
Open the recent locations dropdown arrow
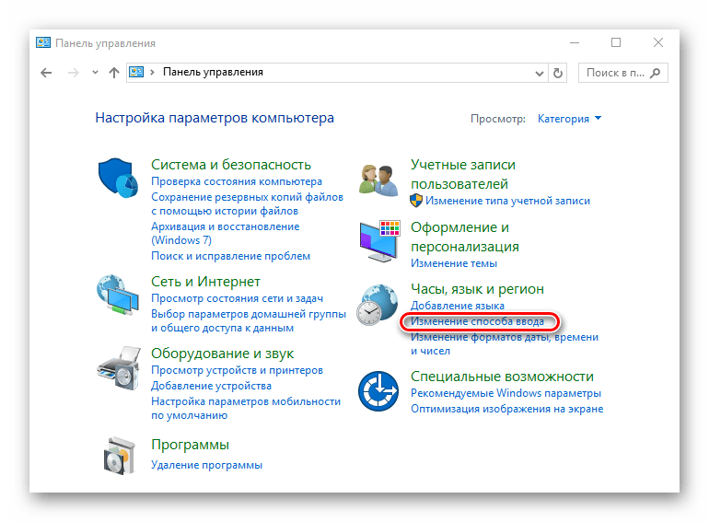click(x=95, y=73)
